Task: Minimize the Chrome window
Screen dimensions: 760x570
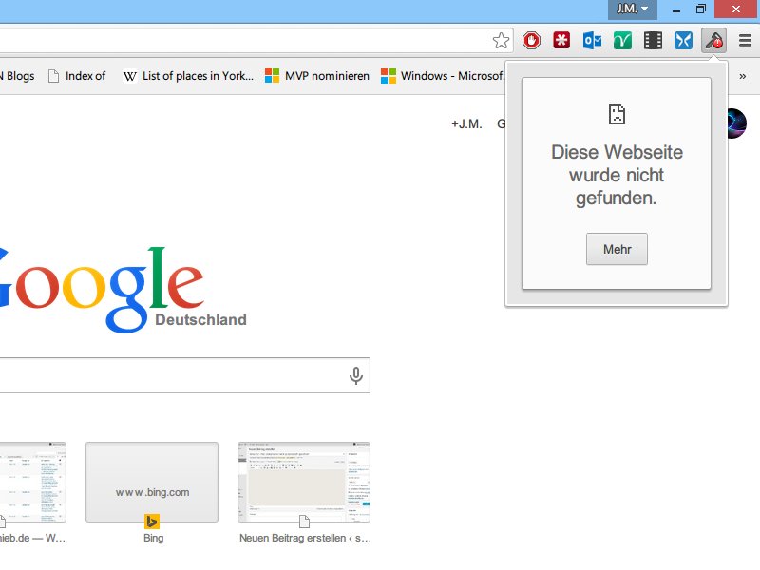Action: click(x=676, y=9)
